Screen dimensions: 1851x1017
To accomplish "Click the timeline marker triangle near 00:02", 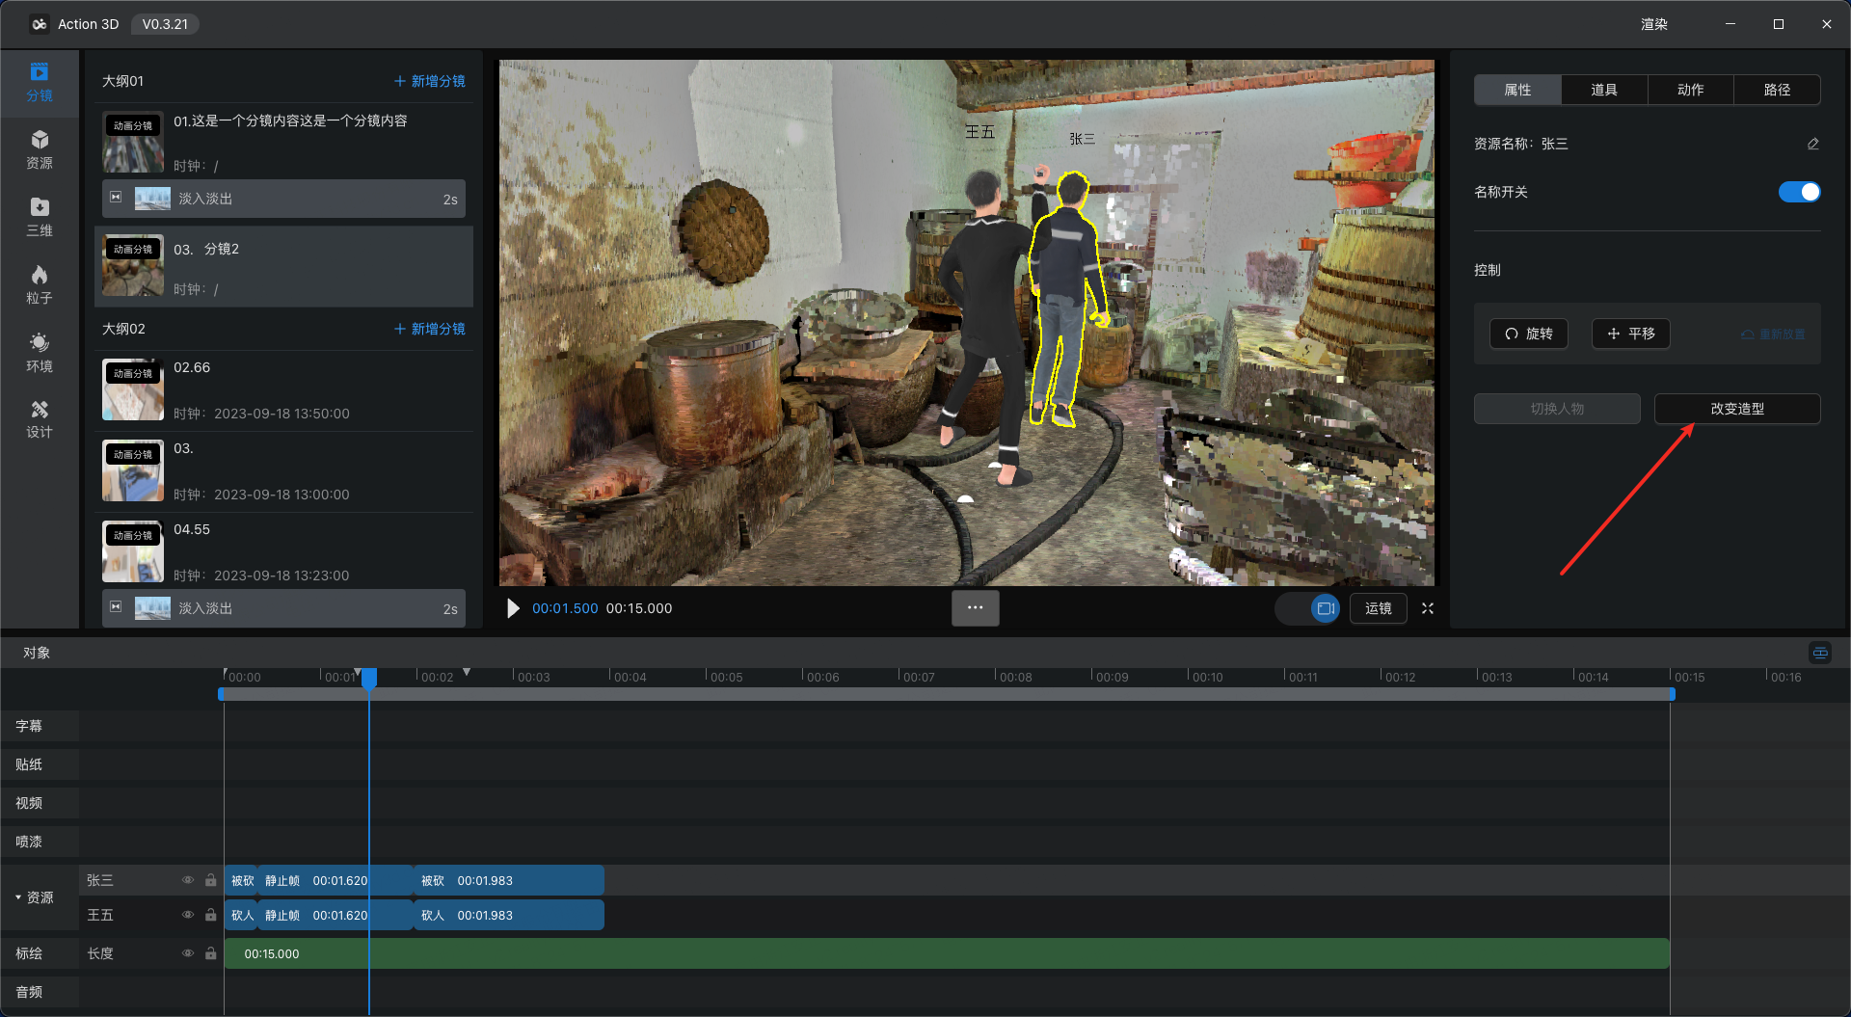I will (467, 672).
